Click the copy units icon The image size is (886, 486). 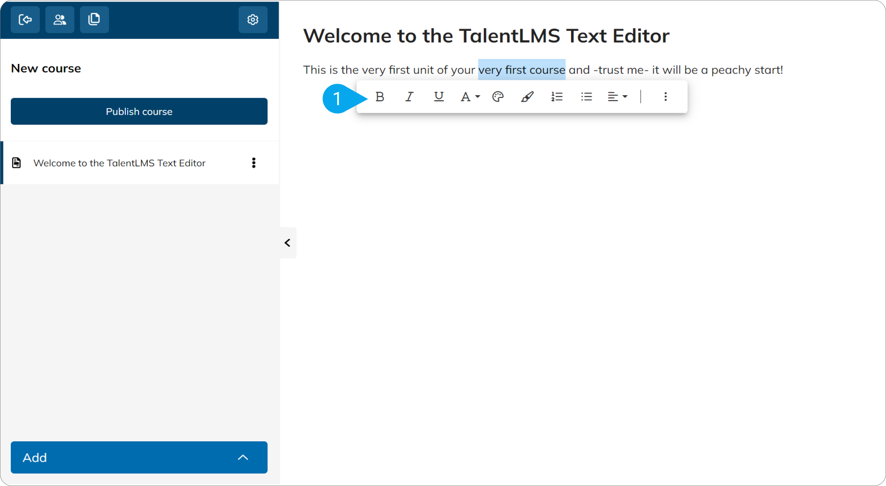pos(94,19)
